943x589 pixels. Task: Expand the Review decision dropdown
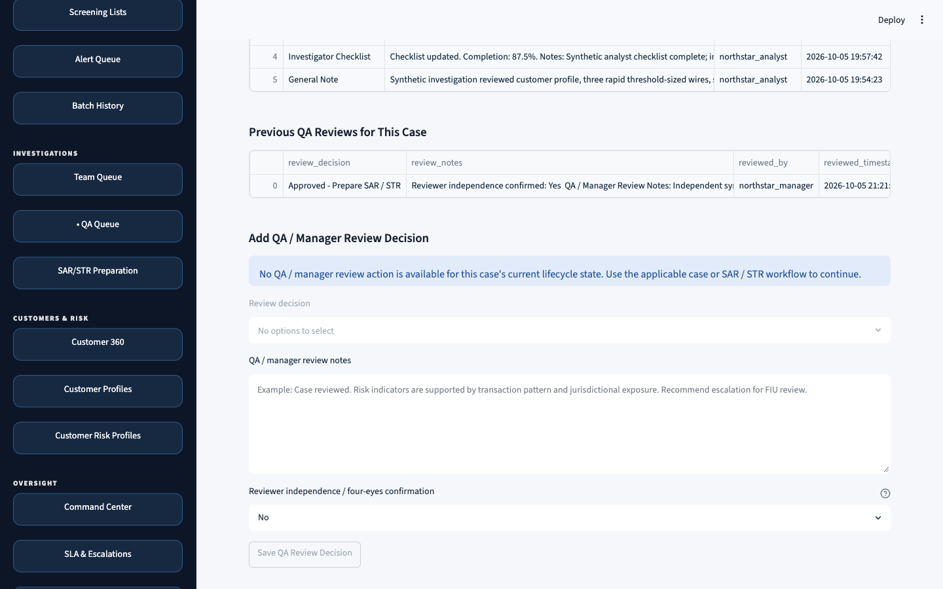[569, 330]
